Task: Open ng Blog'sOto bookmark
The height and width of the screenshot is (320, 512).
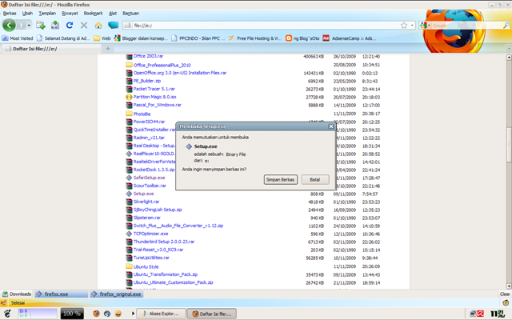Action: click(x=302, y=38)
